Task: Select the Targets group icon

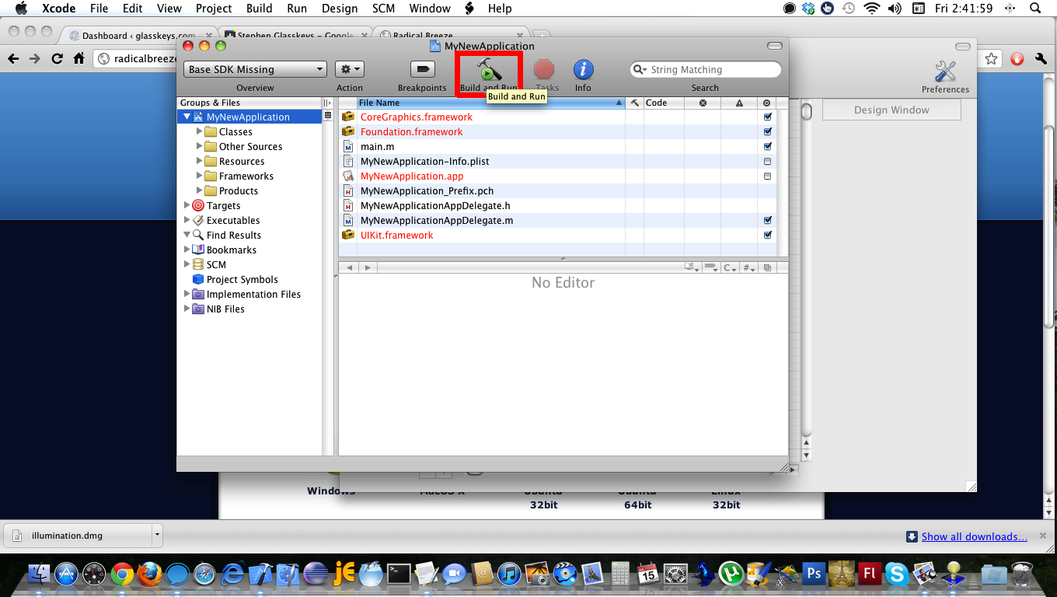Action: pos(198,206)
